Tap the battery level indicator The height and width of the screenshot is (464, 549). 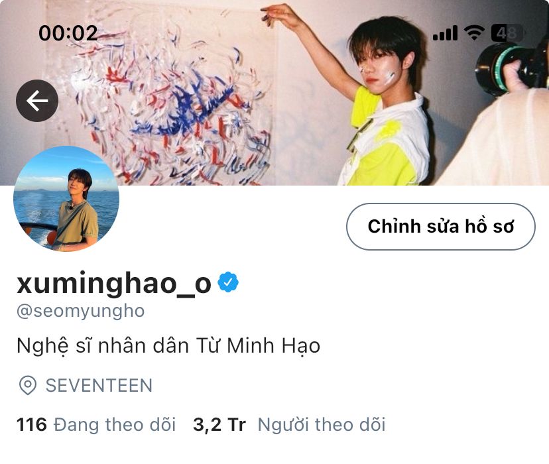tap(508, 33)
